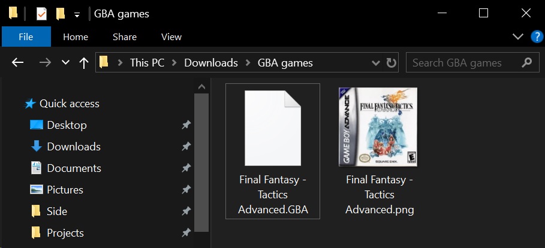Go up one folder level
The width and height of the screenshot is (545, 248).
84,62
